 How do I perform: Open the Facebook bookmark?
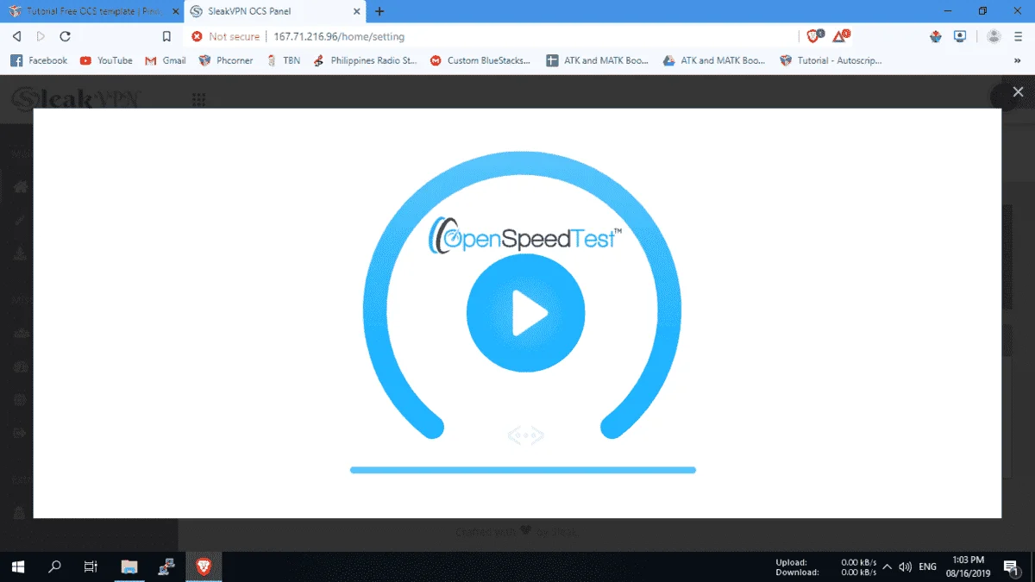click(39, 60)
